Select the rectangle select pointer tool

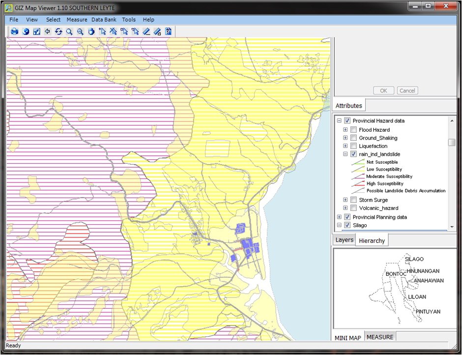[x=124, y=31]
